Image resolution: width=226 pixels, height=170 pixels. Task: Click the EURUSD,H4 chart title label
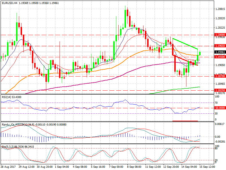tap(9, 2)
